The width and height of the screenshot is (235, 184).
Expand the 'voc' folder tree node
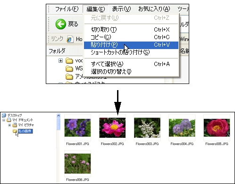tap(60, 61)
